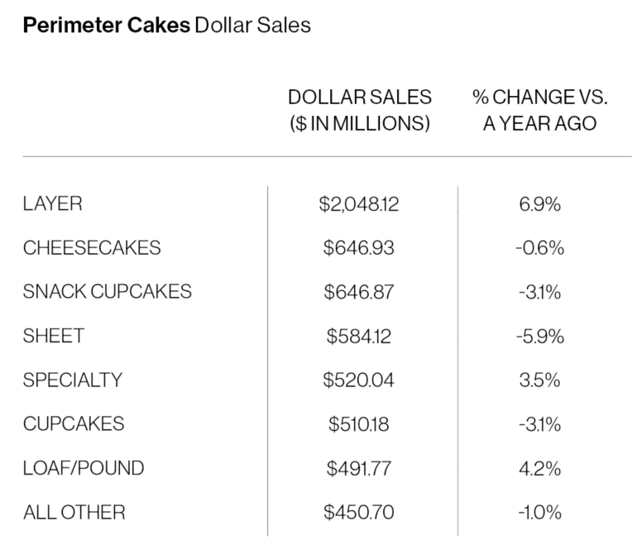Click the 4.2% change value
Image resolution: width=642 pixels, height=559 pixels.
[540, 468]
